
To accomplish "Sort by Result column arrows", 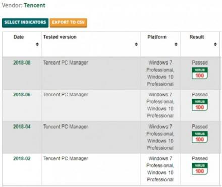I will coord(215,44).
